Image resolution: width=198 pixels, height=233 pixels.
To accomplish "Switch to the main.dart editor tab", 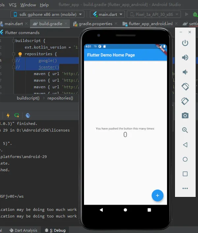I will [x=14, y=23].
